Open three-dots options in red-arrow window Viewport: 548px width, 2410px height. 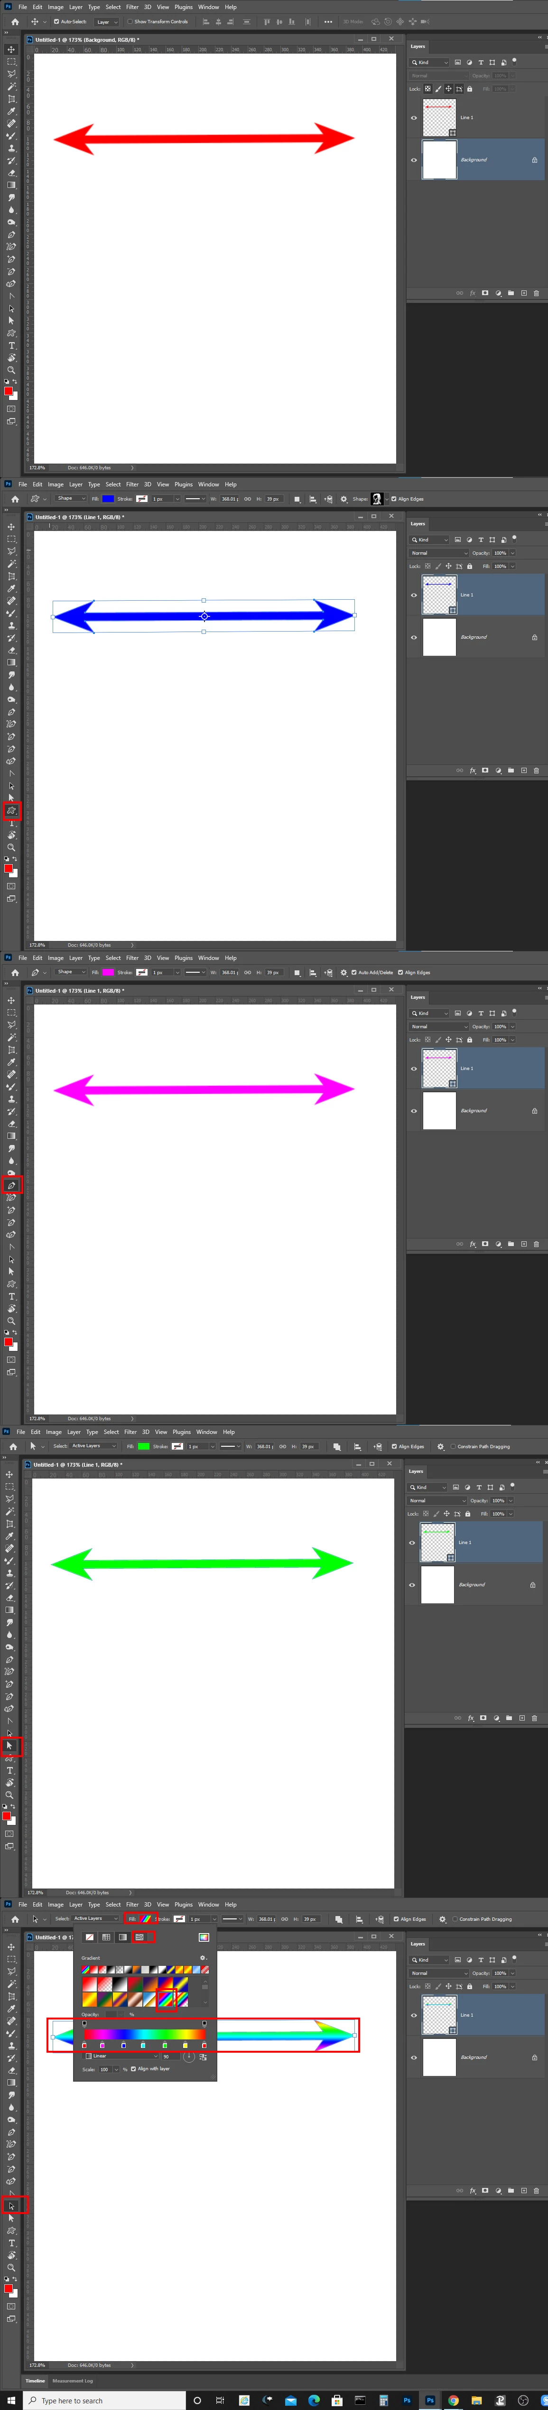pos(328,21)
